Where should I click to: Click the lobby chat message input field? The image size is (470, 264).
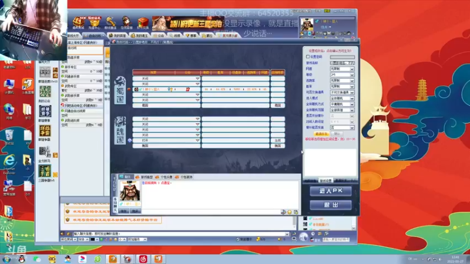(x=180, y=233)
